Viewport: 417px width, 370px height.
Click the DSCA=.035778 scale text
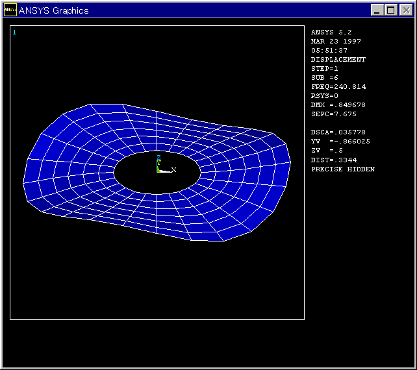(x=338, y=132)
